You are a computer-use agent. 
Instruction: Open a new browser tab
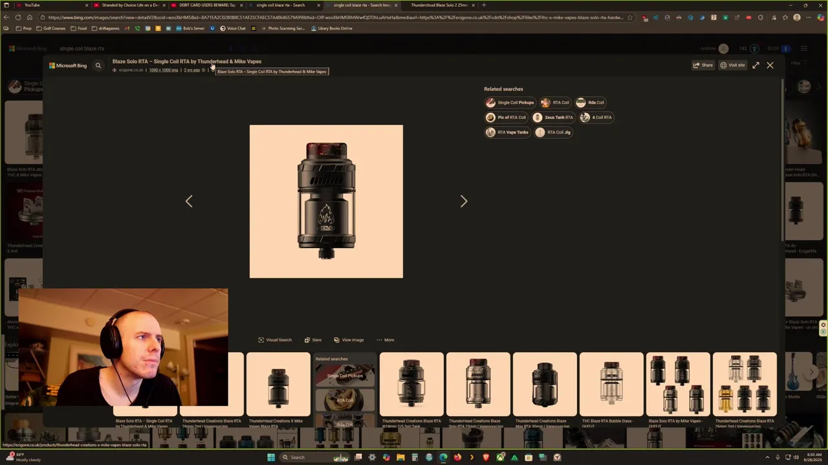point(484,5)
